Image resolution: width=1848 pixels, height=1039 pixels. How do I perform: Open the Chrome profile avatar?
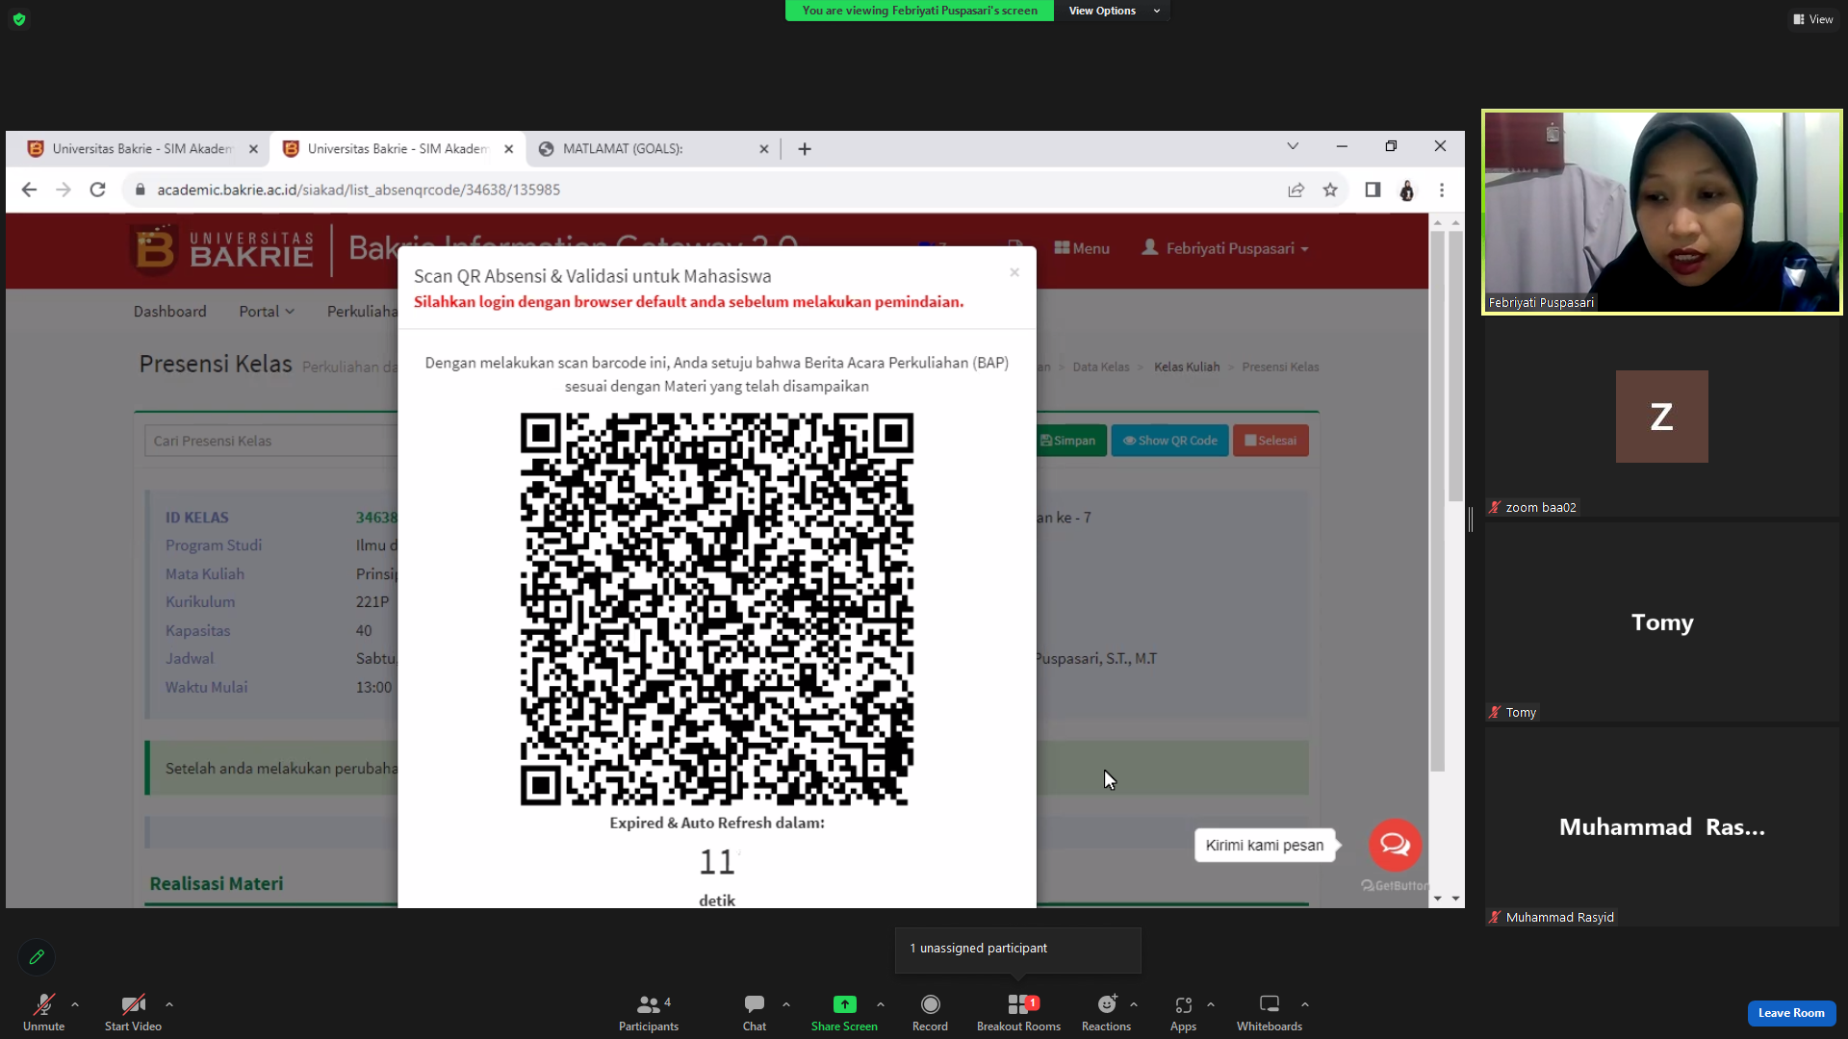pyautogui.click(x=1407, y=190)
